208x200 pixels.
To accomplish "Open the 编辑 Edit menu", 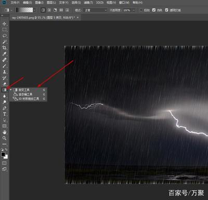I will (x=28, y=3).
